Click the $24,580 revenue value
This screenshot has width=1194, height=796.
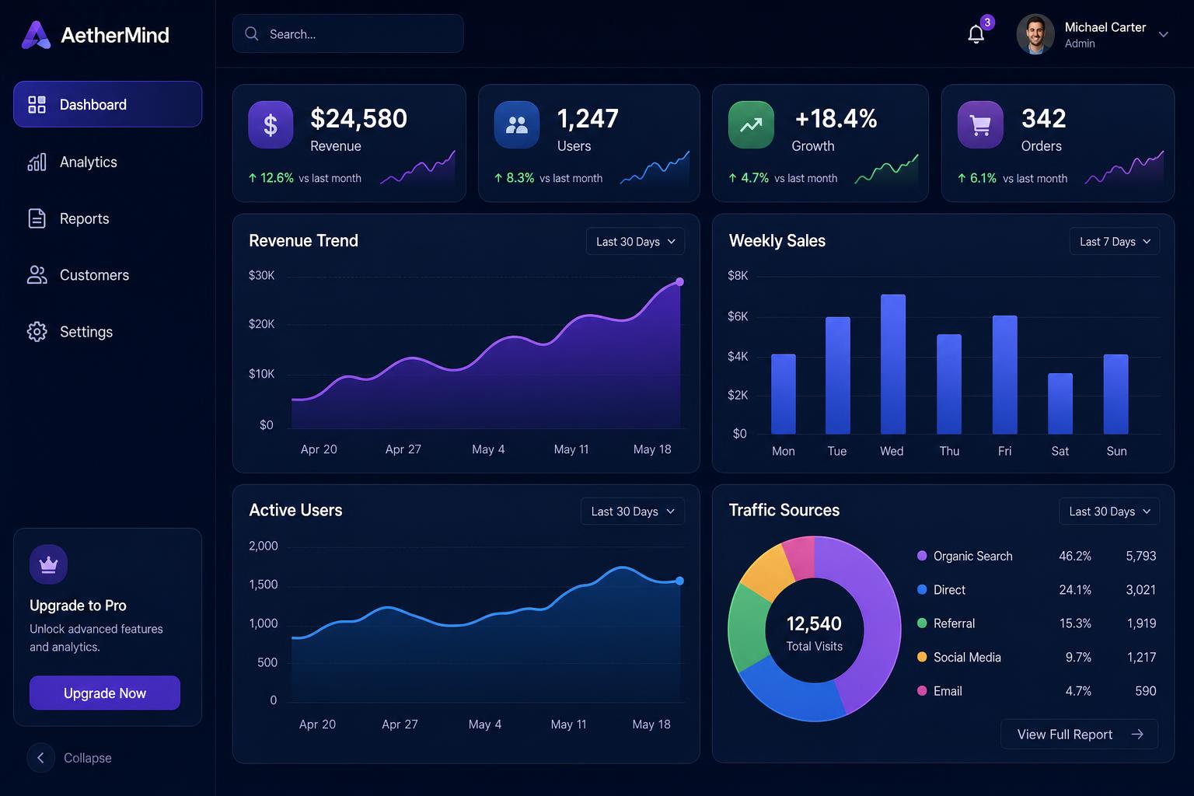(358, 118)
